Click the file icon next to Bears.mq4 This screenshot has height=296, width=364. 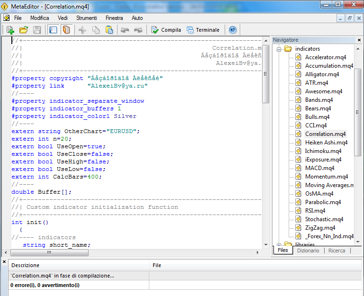click(x=298, y=108)
